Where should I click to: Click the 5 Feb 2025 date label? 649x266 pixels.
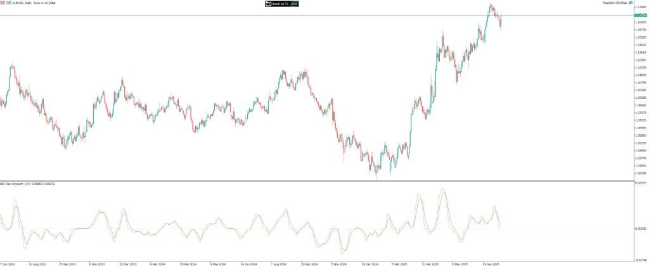[400, 263]
